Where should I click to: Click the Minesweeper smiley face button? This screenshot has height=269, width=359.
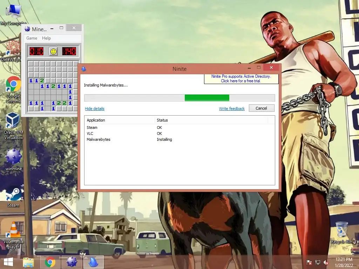coord(53,51)
